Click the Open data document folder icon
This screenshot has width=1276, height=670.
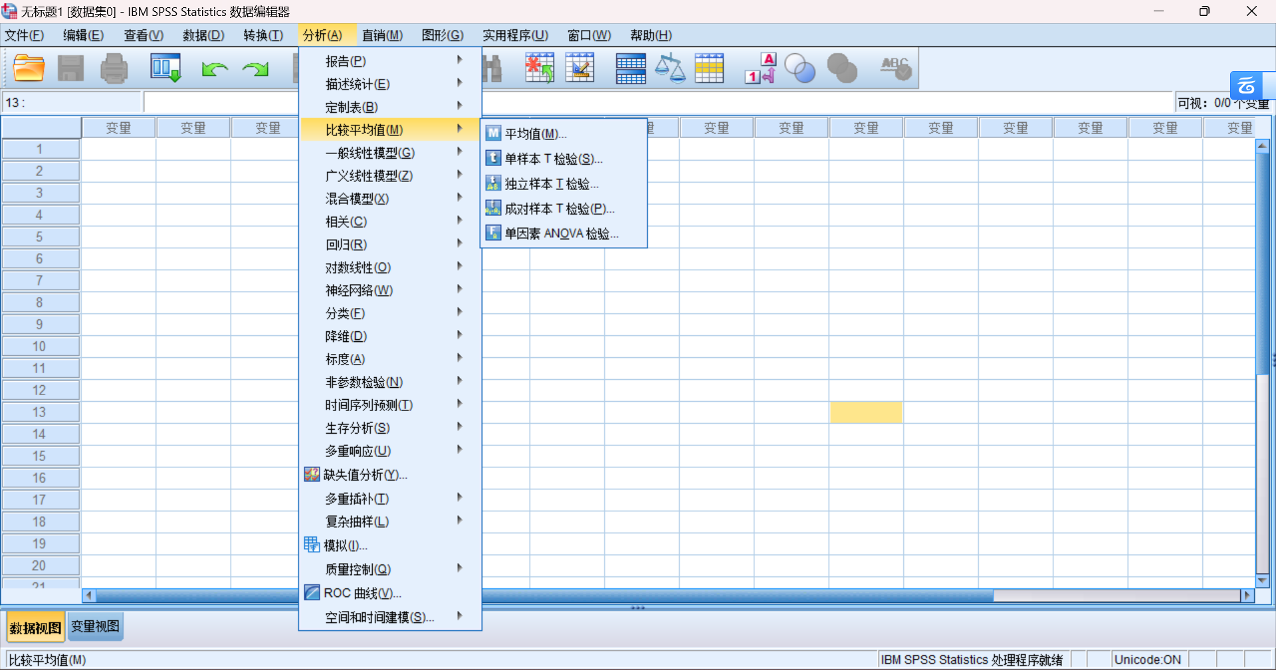[x=29, y=68]
